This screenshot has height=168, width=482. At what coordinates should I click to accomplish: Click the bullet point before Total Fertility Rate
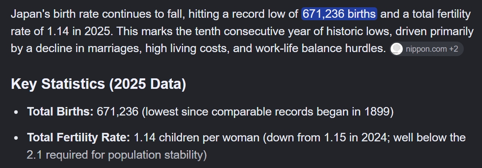[x=16, y=138]
